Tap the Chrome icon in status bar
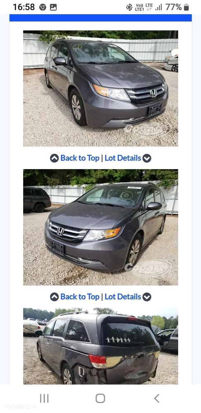This screenshot has height=413, width=201. click(x=43, y=7)
